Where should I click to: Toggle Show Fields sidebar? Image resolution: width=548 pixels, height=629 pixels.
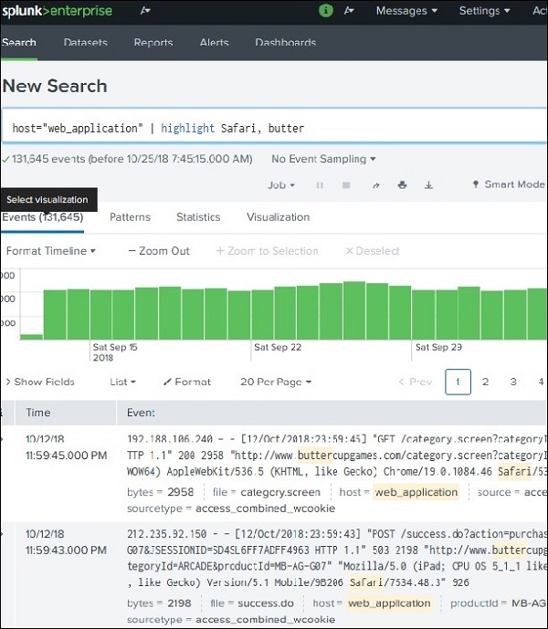tap(41, 382)
